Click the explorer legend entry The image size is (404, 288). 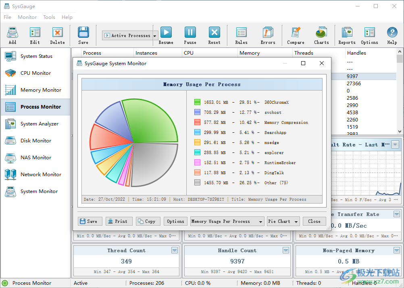(x=239, y=152)
